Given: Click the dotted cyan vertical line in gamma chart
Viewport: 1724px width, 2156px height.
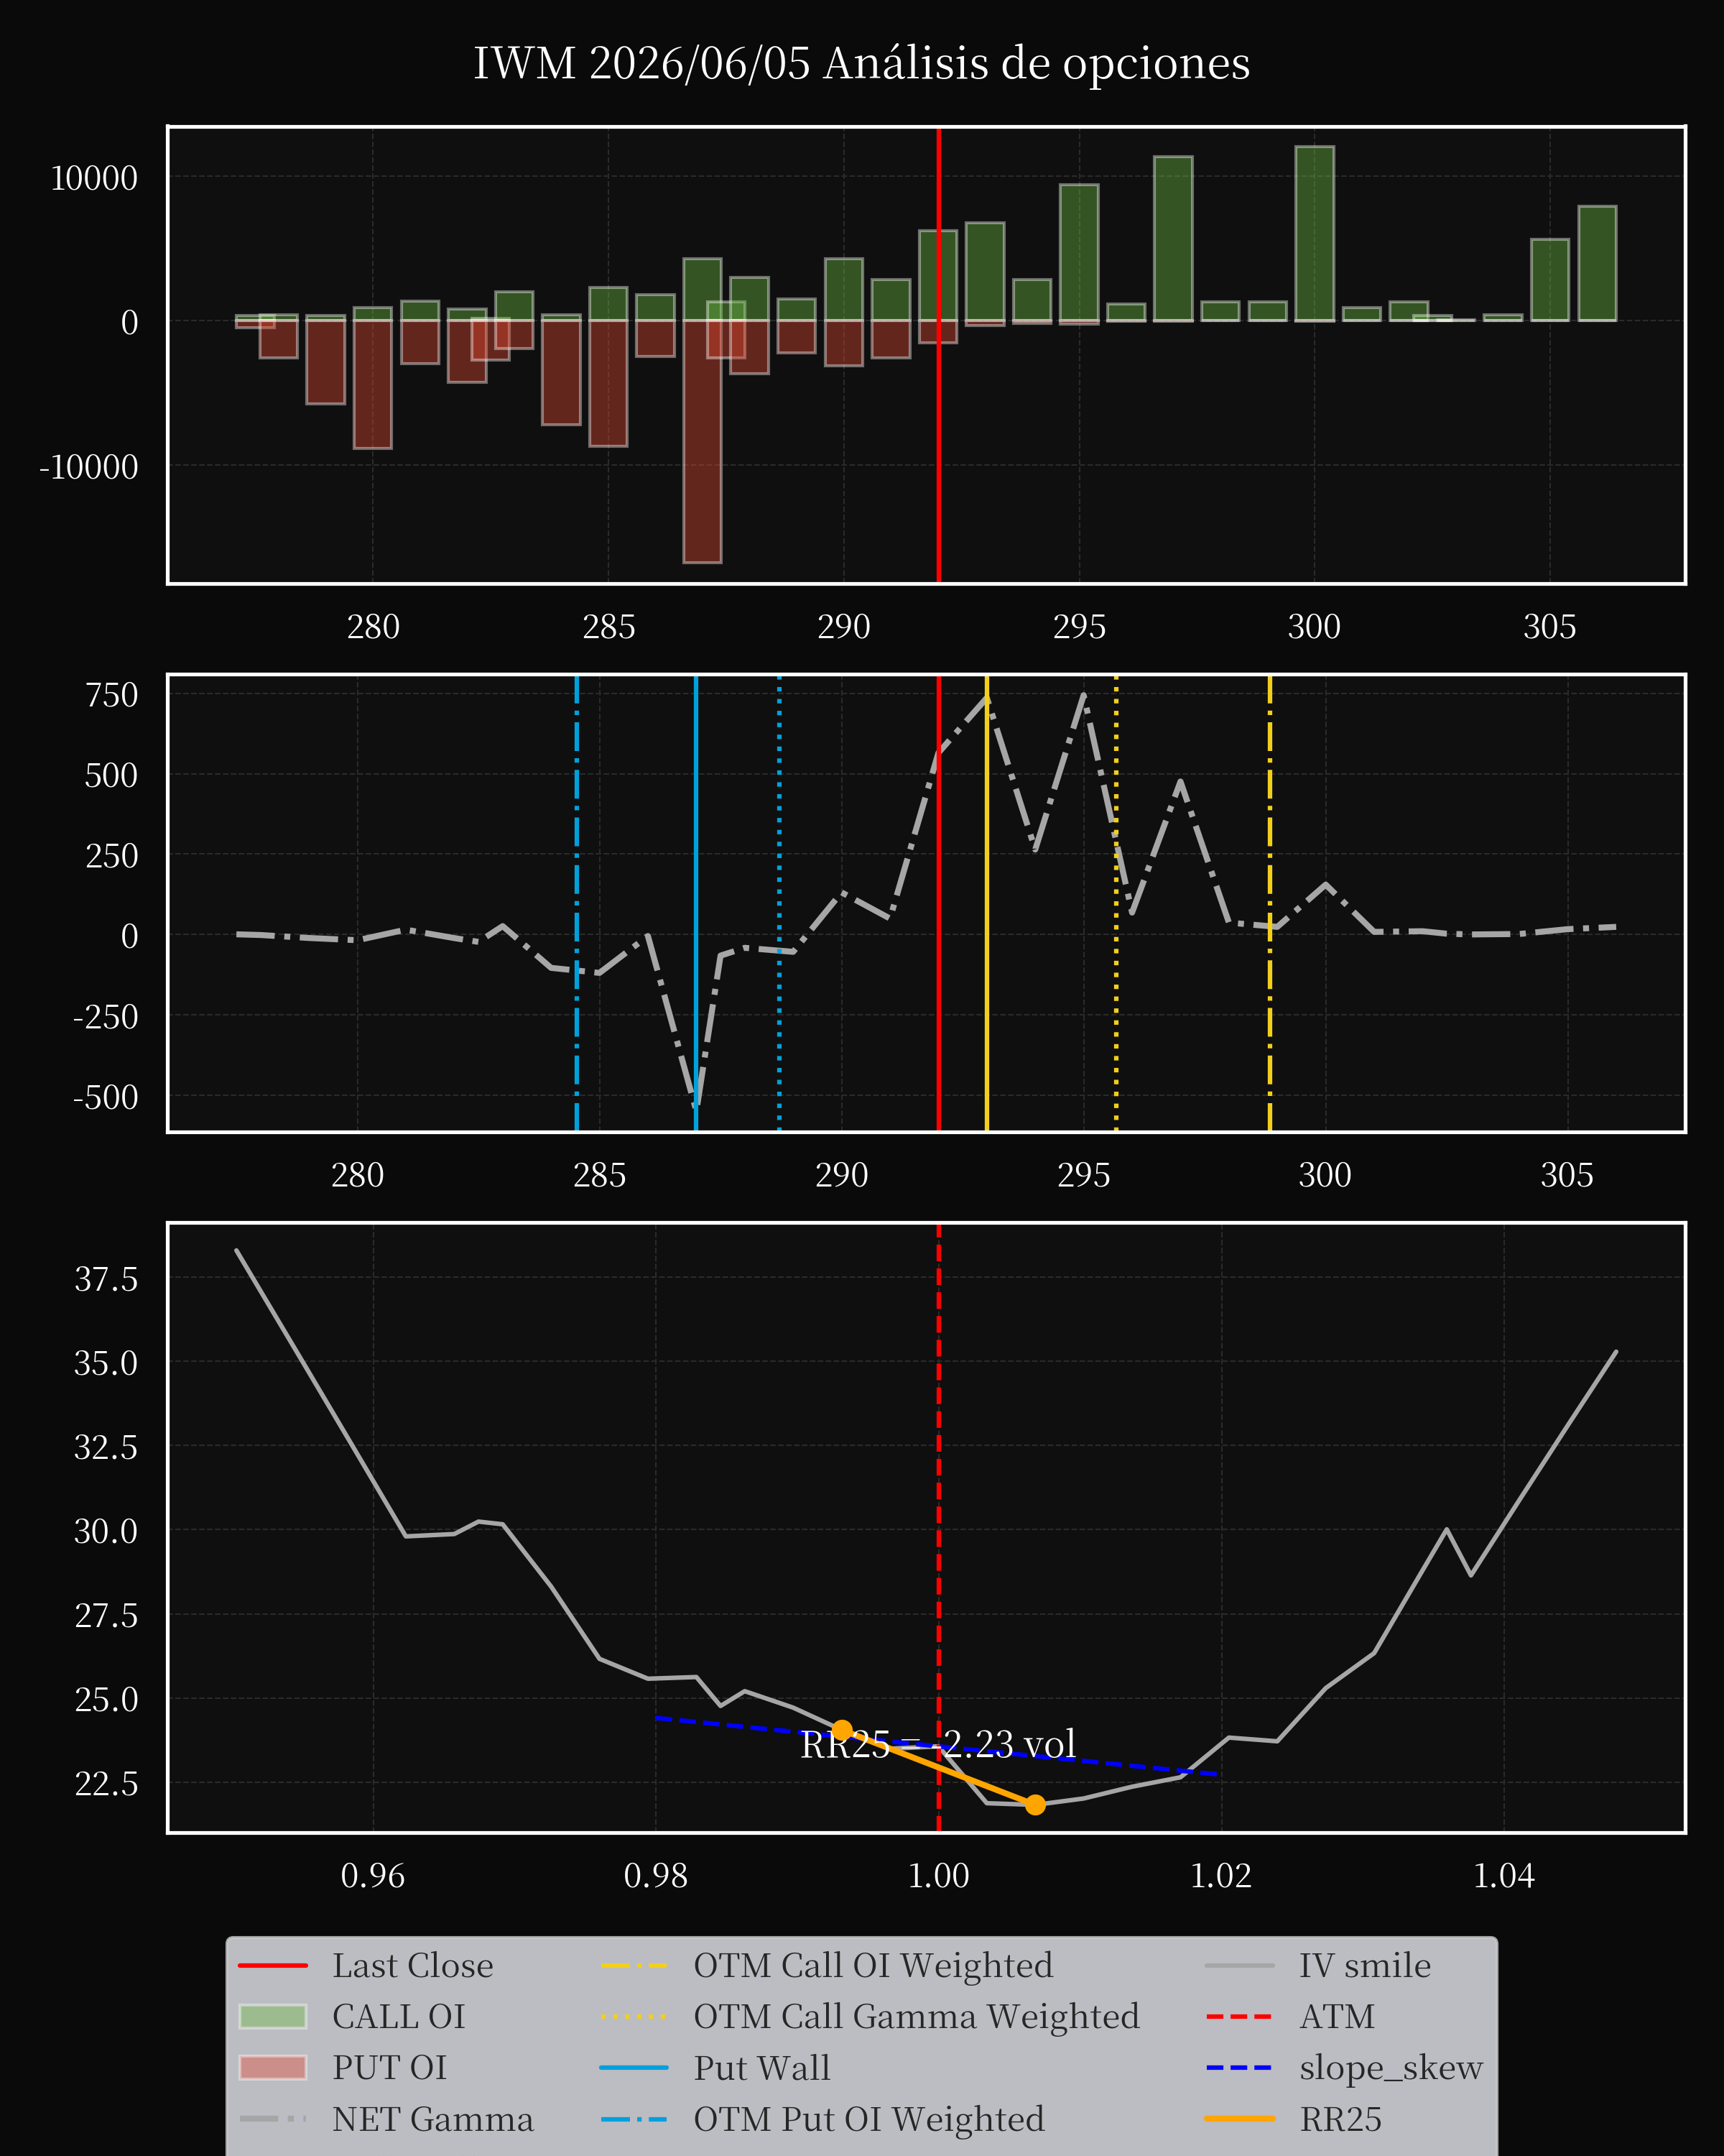Looking at the screenshot, I should pos(779,903).
